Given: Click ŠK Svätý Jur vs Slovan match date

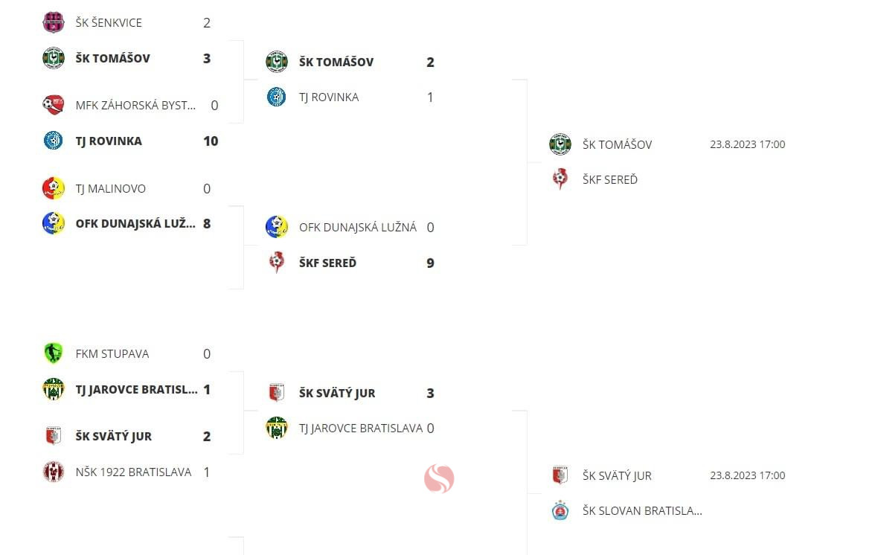Looking at the screenshot, I should [748, 476].
